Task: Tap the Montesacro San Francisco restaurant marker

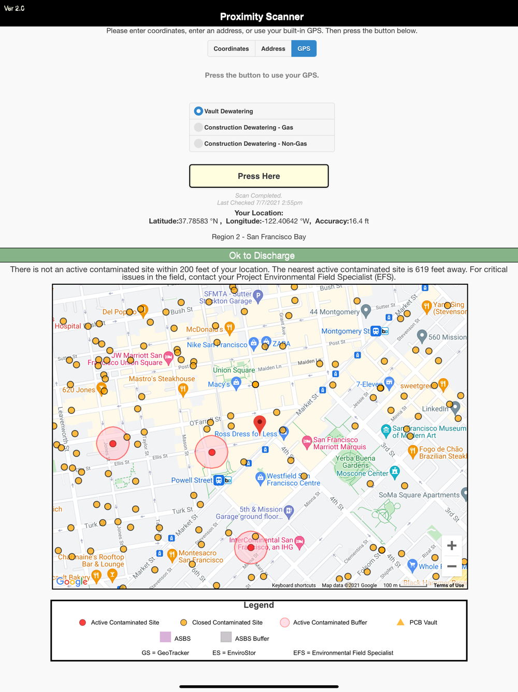Action: (x=172, y=556)
